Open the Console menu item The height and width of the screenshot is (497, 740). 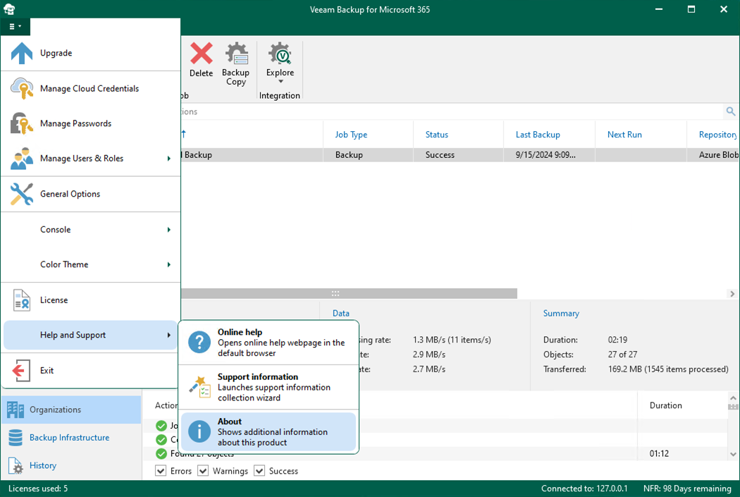pos(91,230)
